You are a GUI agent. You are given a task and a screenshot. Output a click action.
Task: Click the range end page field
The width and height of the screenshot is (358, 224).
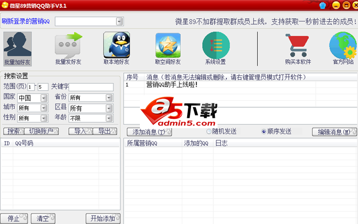43,87
